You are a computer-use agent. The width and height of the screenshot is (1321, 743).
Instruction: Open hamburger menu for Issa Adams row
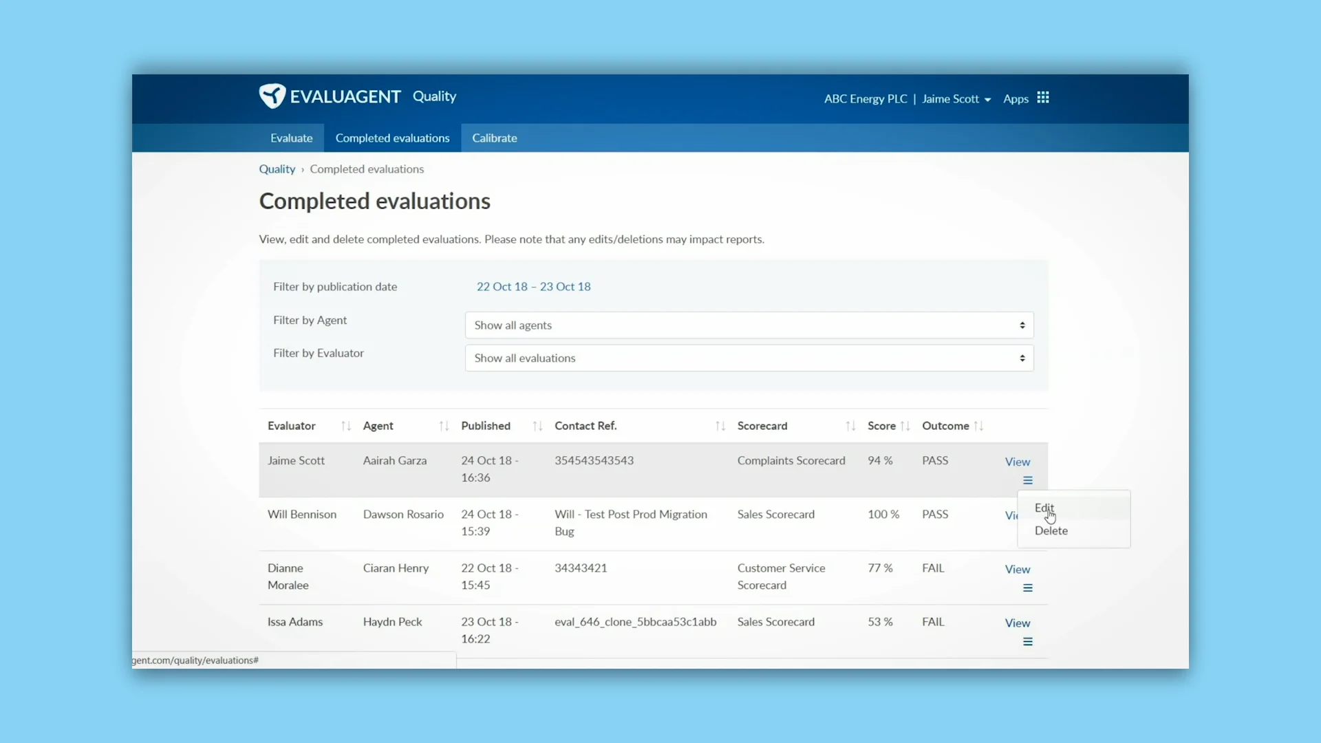click(x=1027, y=641)
